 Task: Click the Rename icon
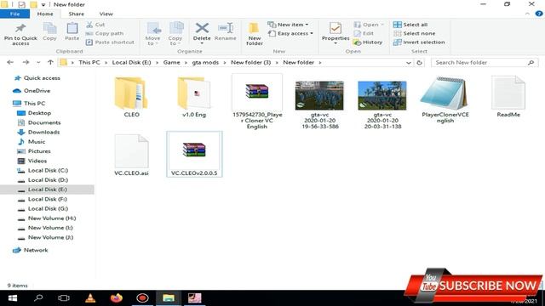point(225,28)
